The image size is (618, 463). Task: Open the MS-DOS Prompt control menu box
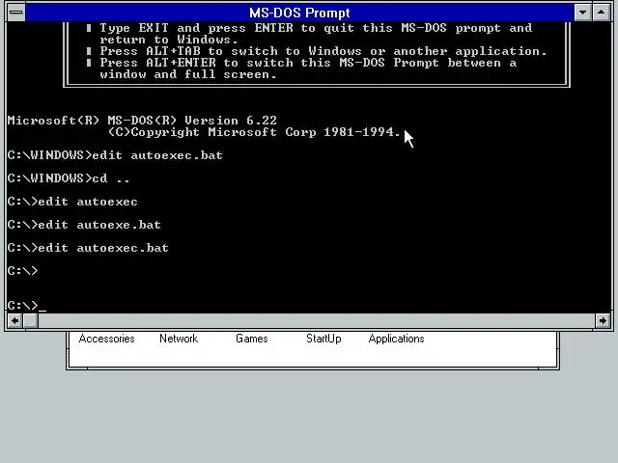16,13
